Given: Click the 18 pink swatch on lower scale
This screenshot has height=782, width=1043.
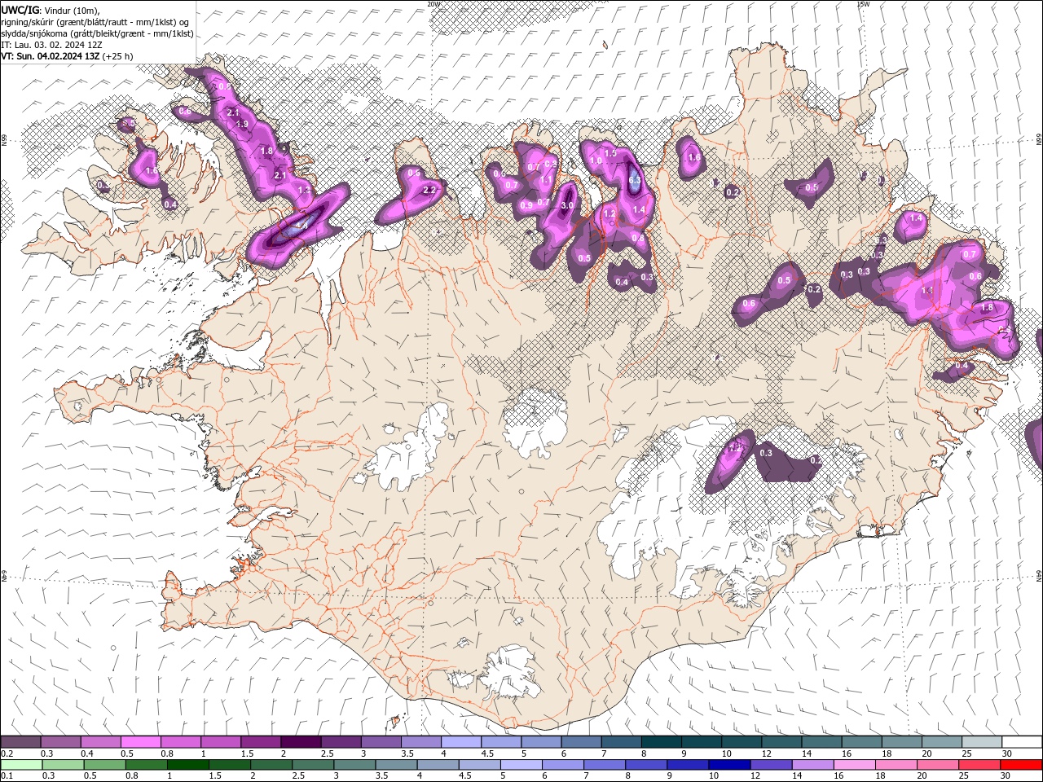Looking at the screenshot, I should (x=896, y=765).
